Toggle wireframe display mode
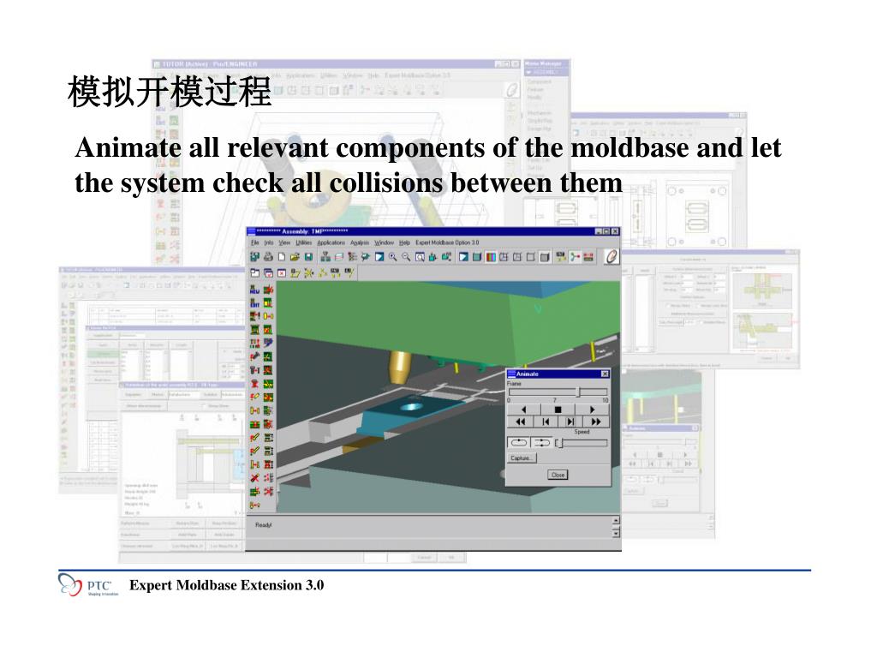Image resolution: width=877 pixels, height=658 pixels. click(504, 257)
